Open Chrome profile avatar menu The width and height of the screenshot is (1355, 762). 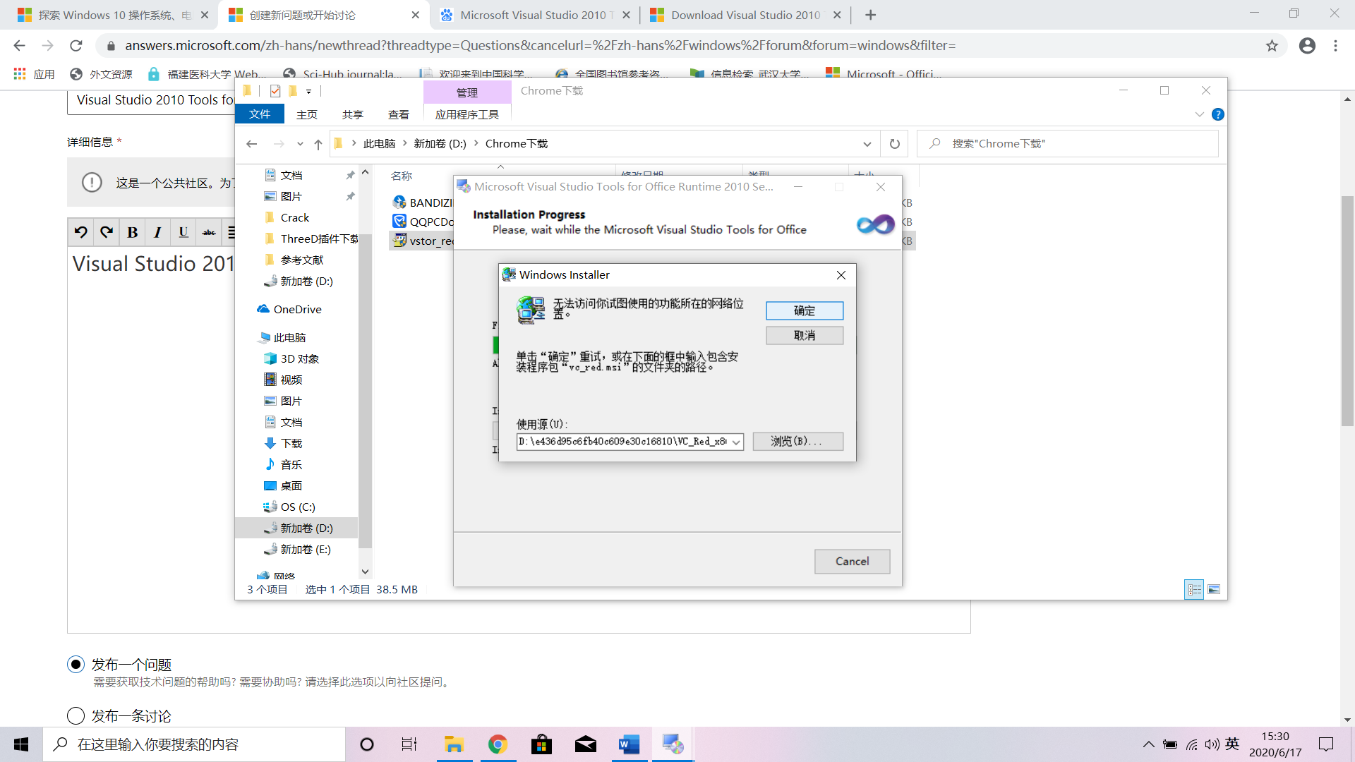click(1307, 46)
